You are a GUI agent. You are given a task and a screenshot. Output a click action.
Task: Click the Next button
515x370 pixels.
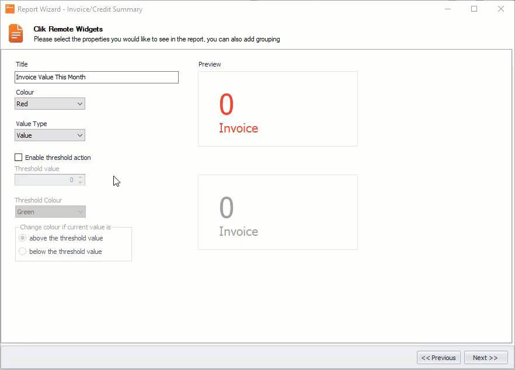[486, 357]
